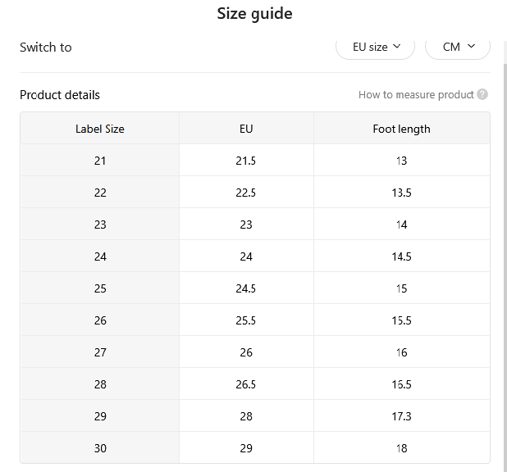Click the Product details label
This screenshot has height=472, width=507.
point(60,95)
